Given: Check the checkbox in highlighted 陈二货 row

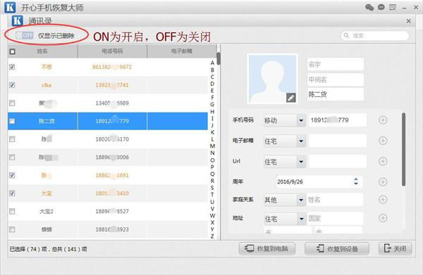Looking at the screenshot, I should point(12,121).
